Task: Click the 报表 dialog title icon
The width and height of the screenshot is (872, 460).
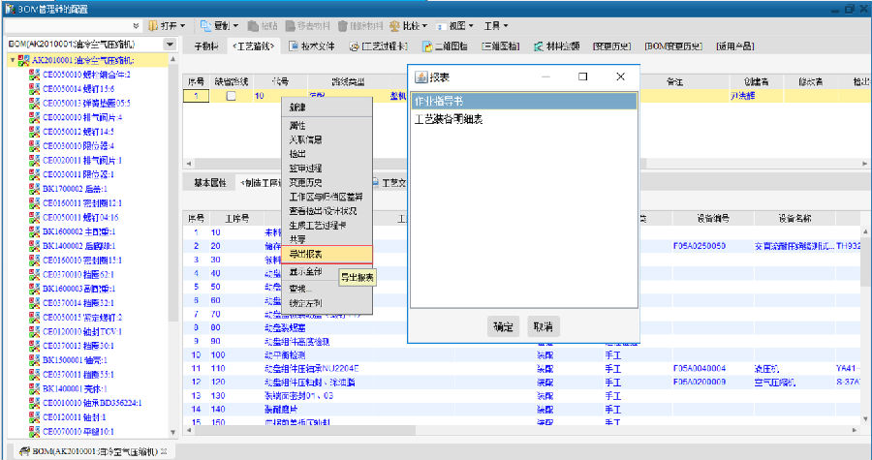Action: click(x=421, y=77)
